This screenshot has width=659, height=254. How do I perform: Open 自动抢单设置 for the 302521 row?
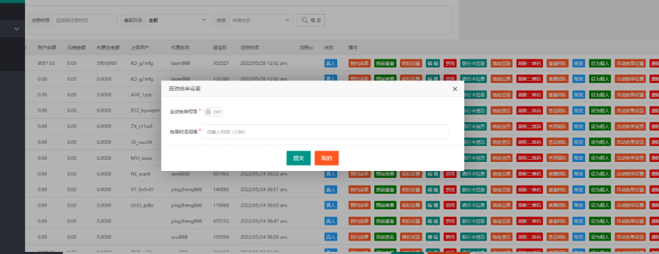[x=630, y=63]
